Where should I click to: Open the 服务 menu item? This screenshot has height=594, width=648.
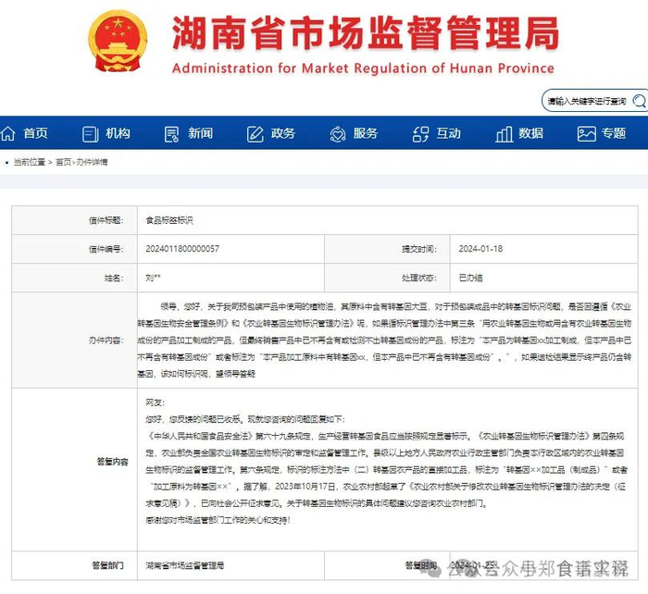(x=366, y=133)
